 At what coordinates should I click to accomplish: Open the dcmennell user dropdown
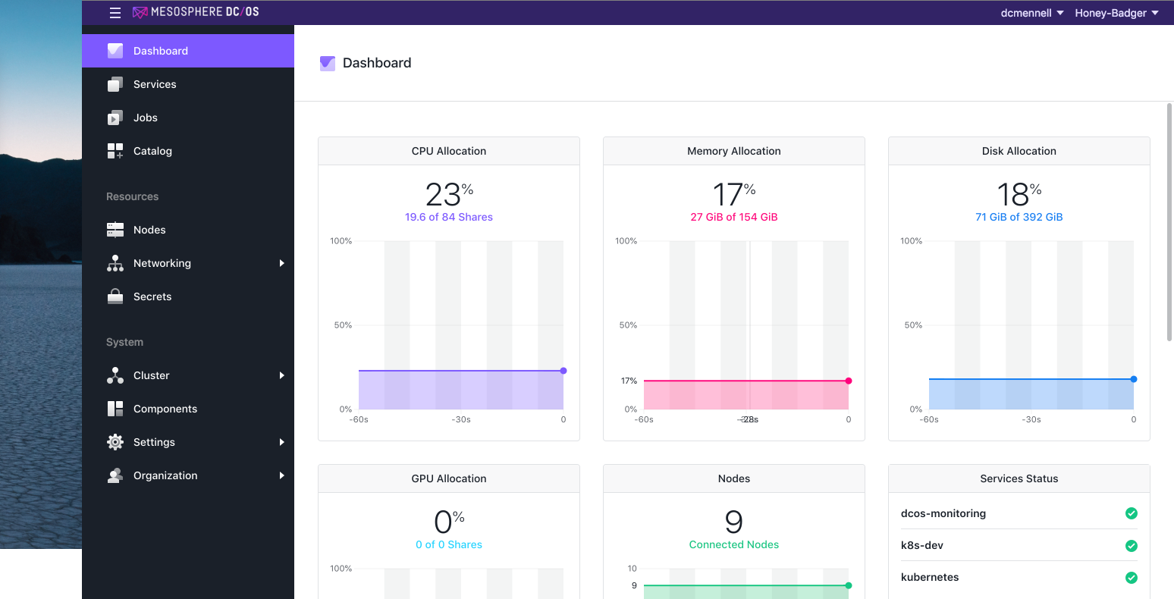(x=1032, y=13)
